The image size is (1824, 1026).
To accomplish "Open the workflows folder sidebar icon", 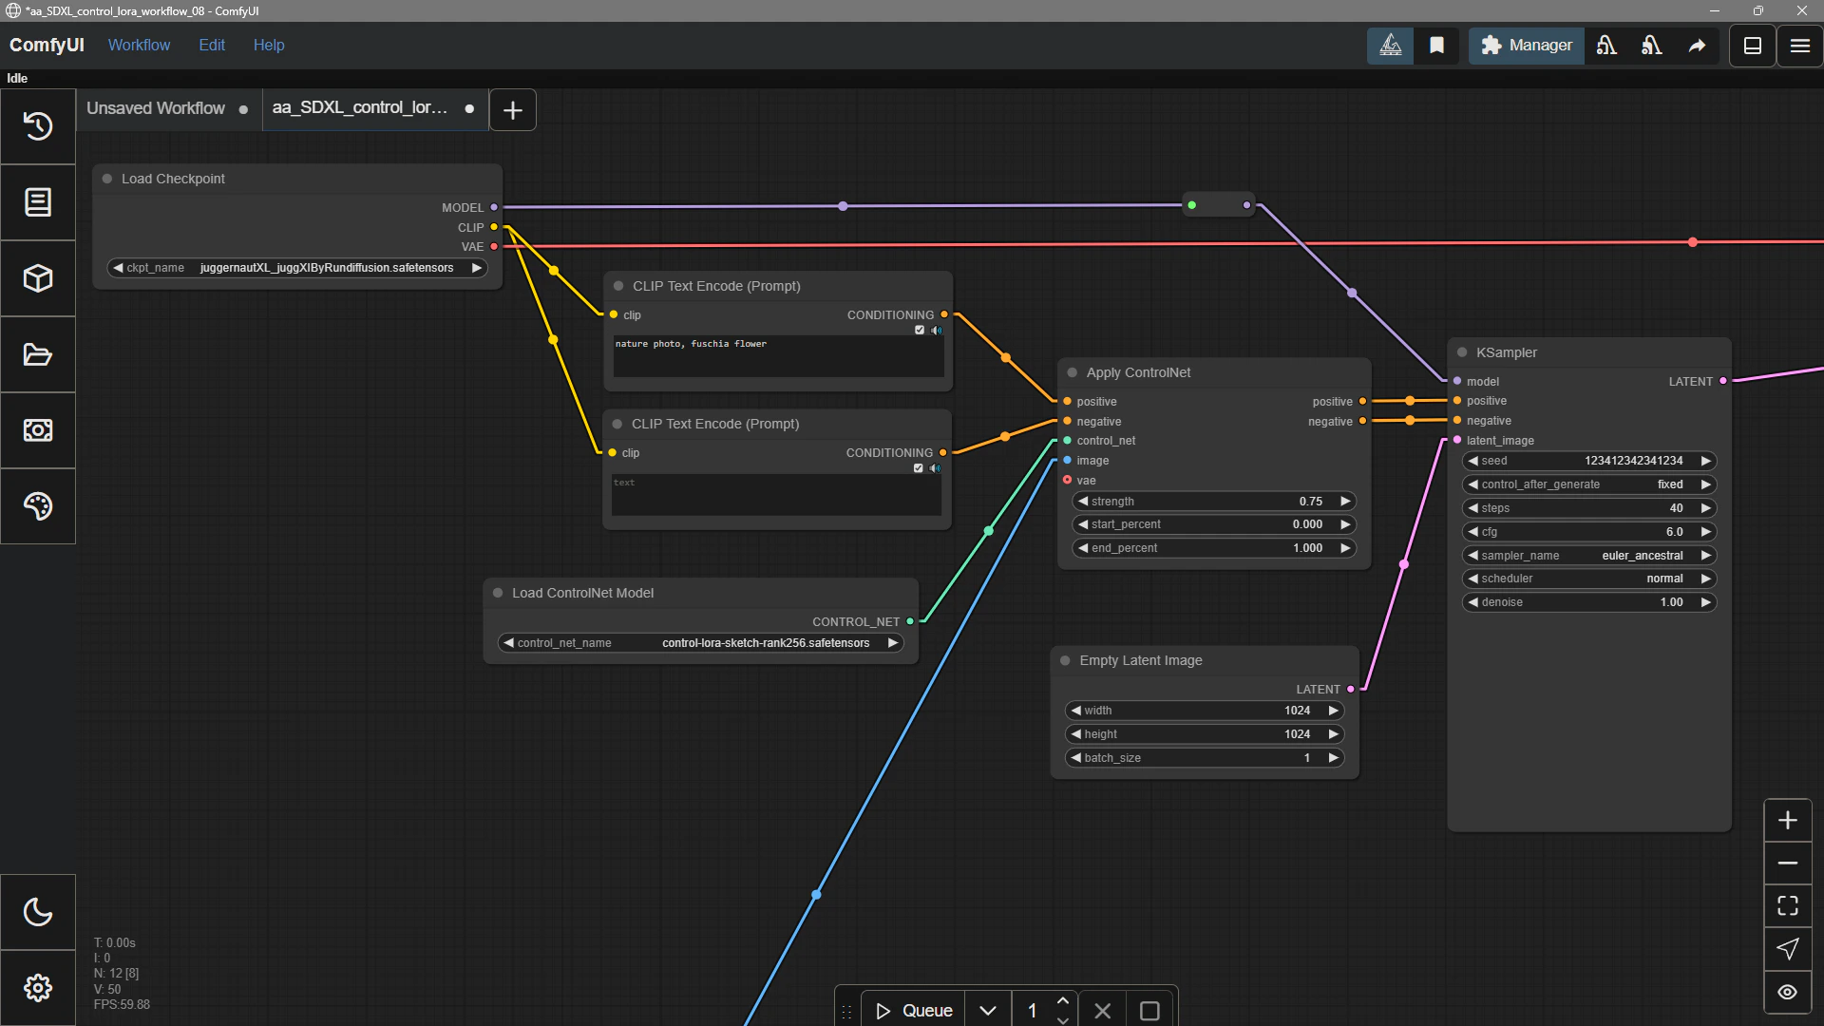I will pyautogui.click(x=38, y=354).
